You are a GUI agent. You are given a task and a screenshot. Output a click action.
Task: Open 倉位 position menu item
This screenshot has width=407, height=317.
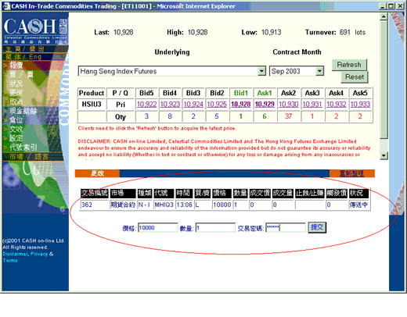16,120
